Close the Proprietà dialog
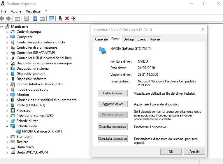The height and width of the screenshot is (164, 223). 203,29
